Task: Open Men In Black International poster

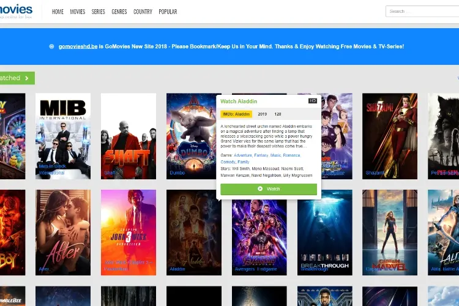Action: [x=63, y=136]
